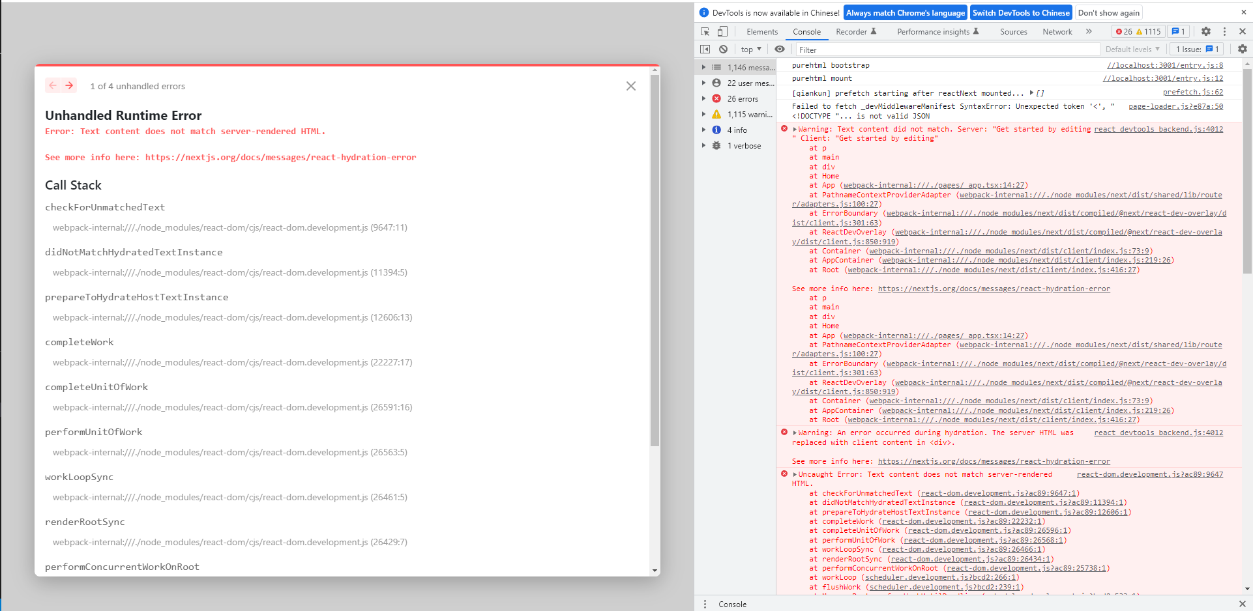Open the react-dom.development.js?ac89:9647 source link
Screen dimensions: 1253x611
(x=1150, y=474)
